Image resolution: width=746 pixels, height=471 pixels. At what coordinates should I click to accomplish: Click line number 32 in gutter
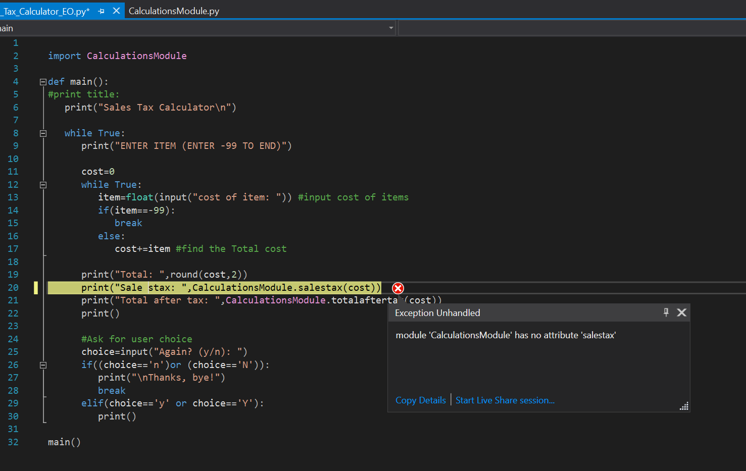tap(13, 442)
